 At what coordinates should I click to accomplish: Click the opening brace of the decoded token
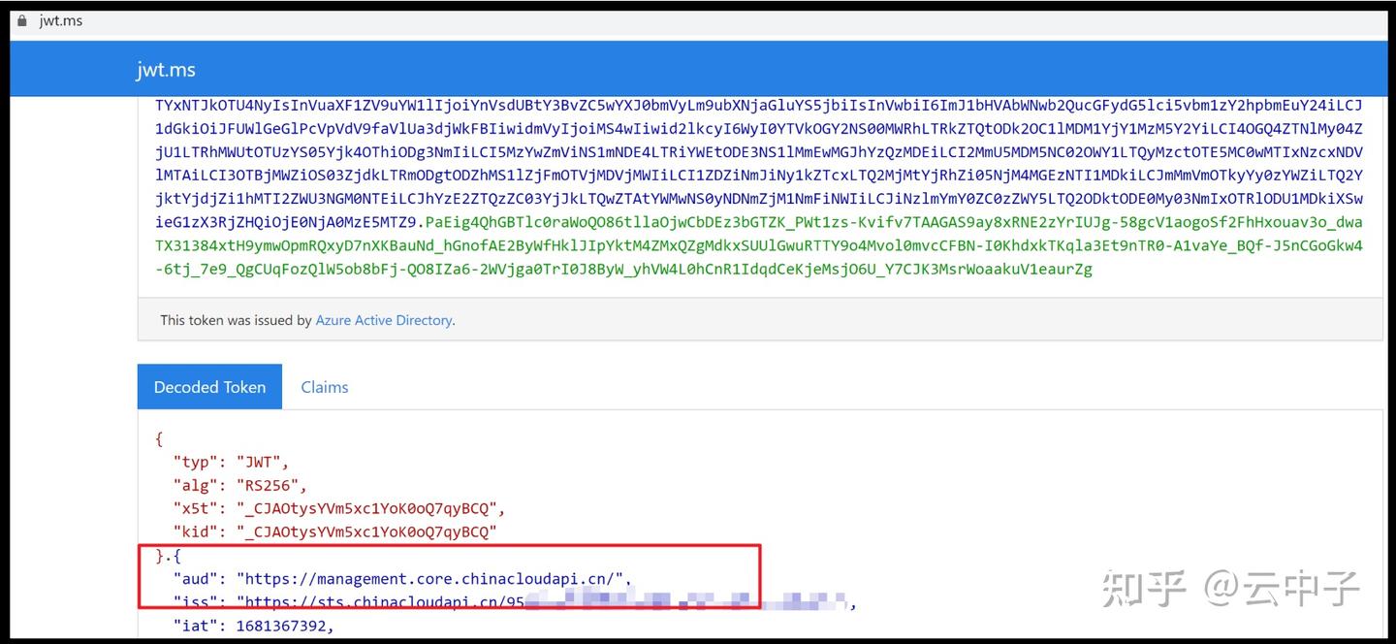click(x=158, y=438)
